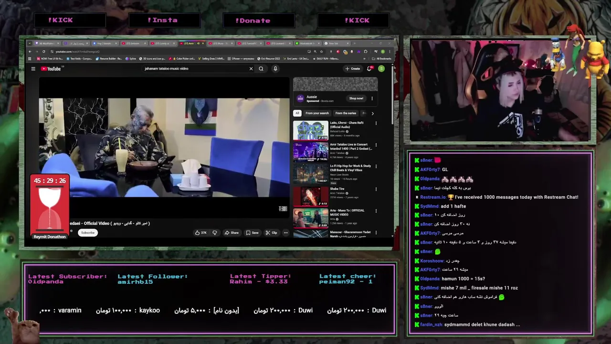Click the Share button
611x344 pixels.
point(232,233)
